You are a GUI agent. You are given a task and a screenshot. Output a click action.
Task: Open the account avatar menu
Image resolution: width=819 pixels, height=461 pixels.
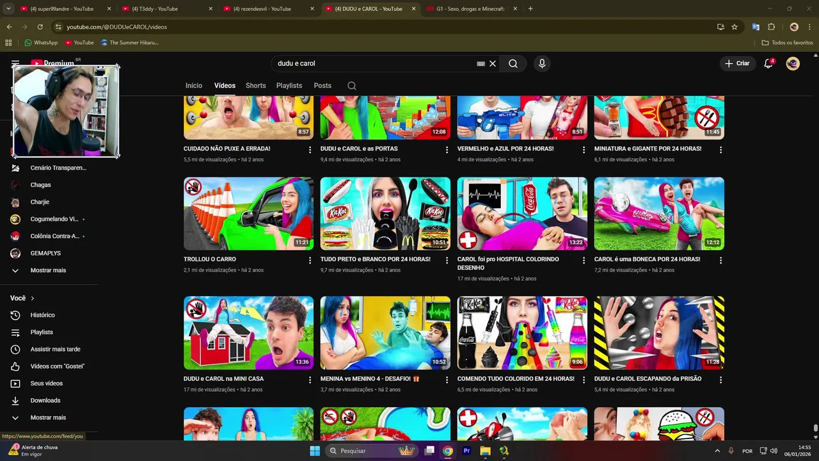tap(793, 63)
